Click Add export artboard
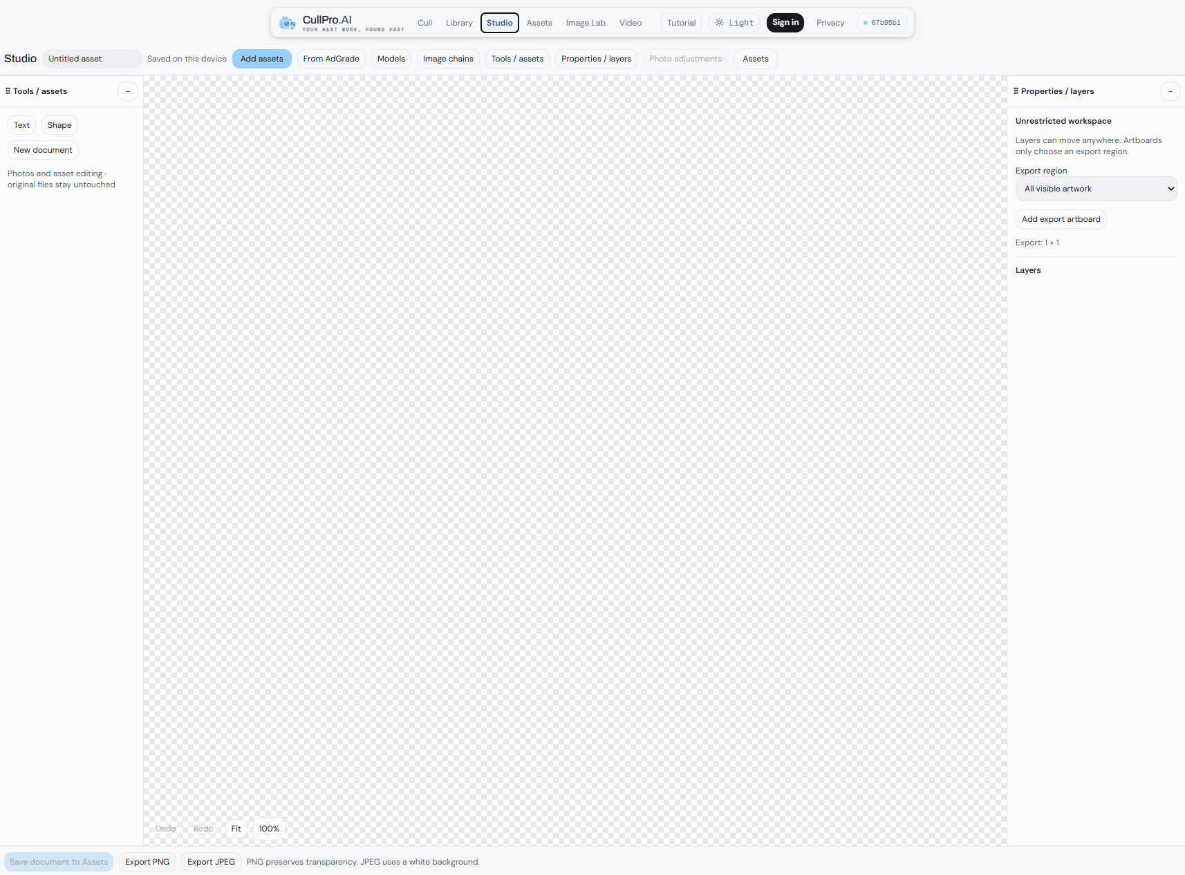Viewport: 1185px width, 875px height. tap(1061, 219)
